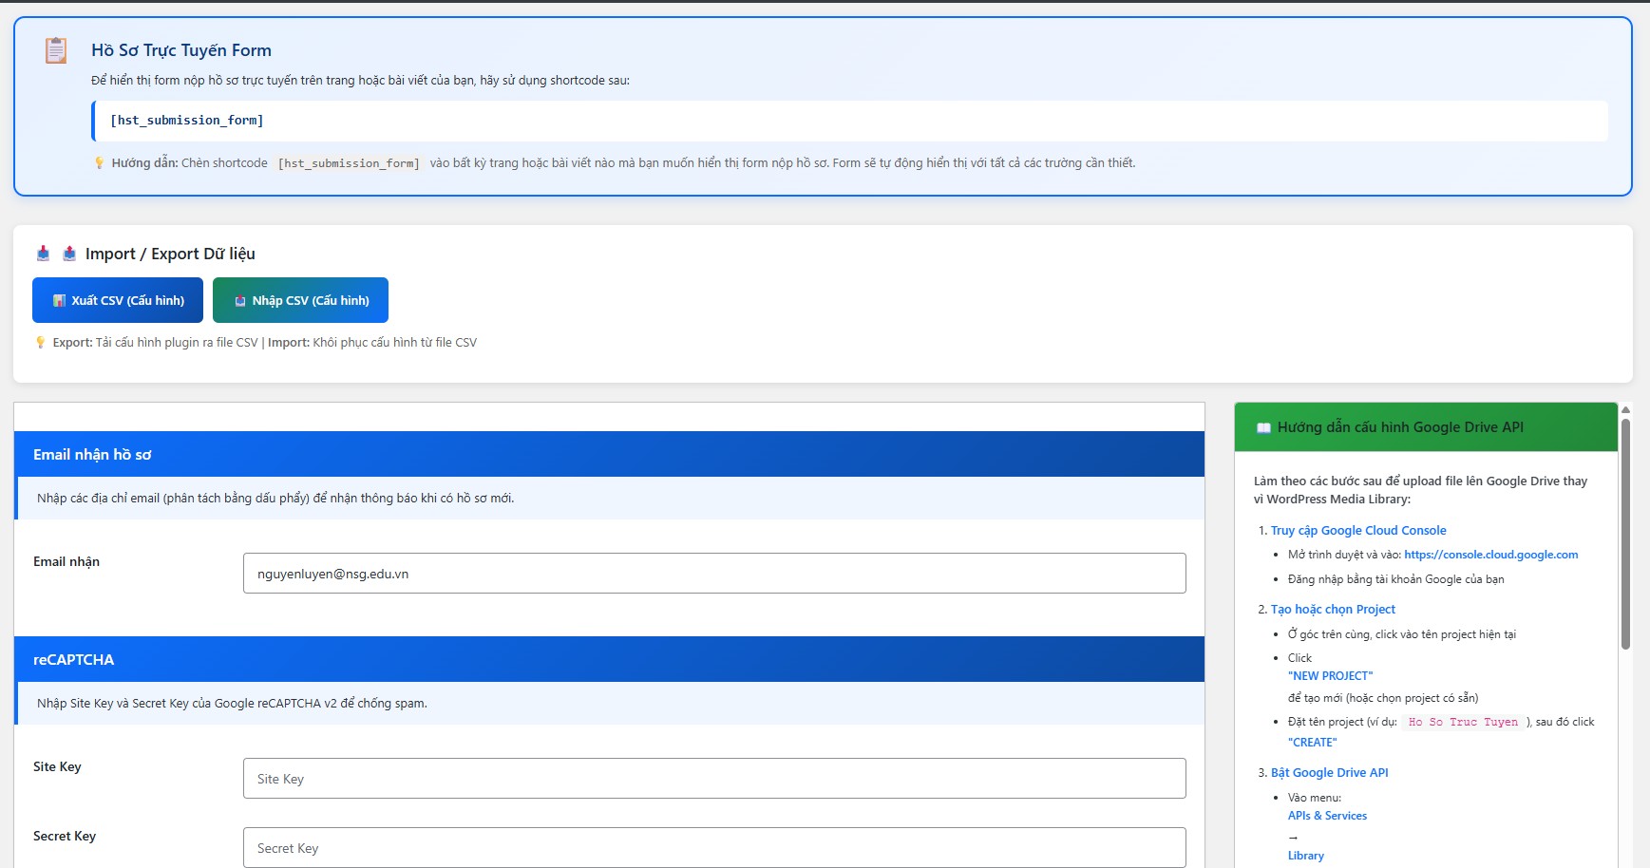The image size is (1650, 868).
Task: Click the Tạo hoặc chọn Project link
Action: click(1333, 610)
